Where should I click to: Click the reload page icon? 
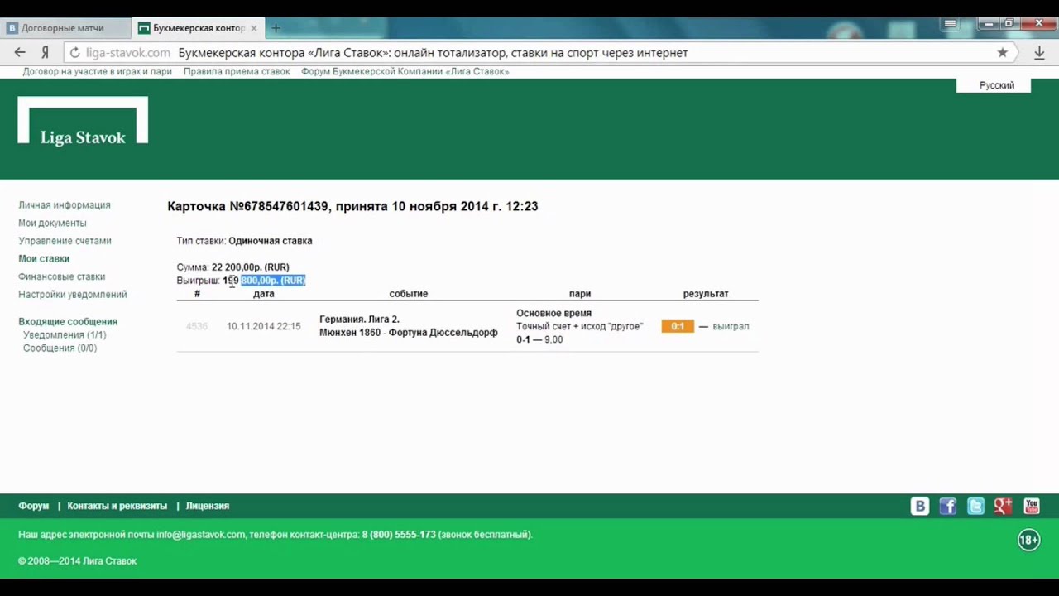click(x=74, y=52)
